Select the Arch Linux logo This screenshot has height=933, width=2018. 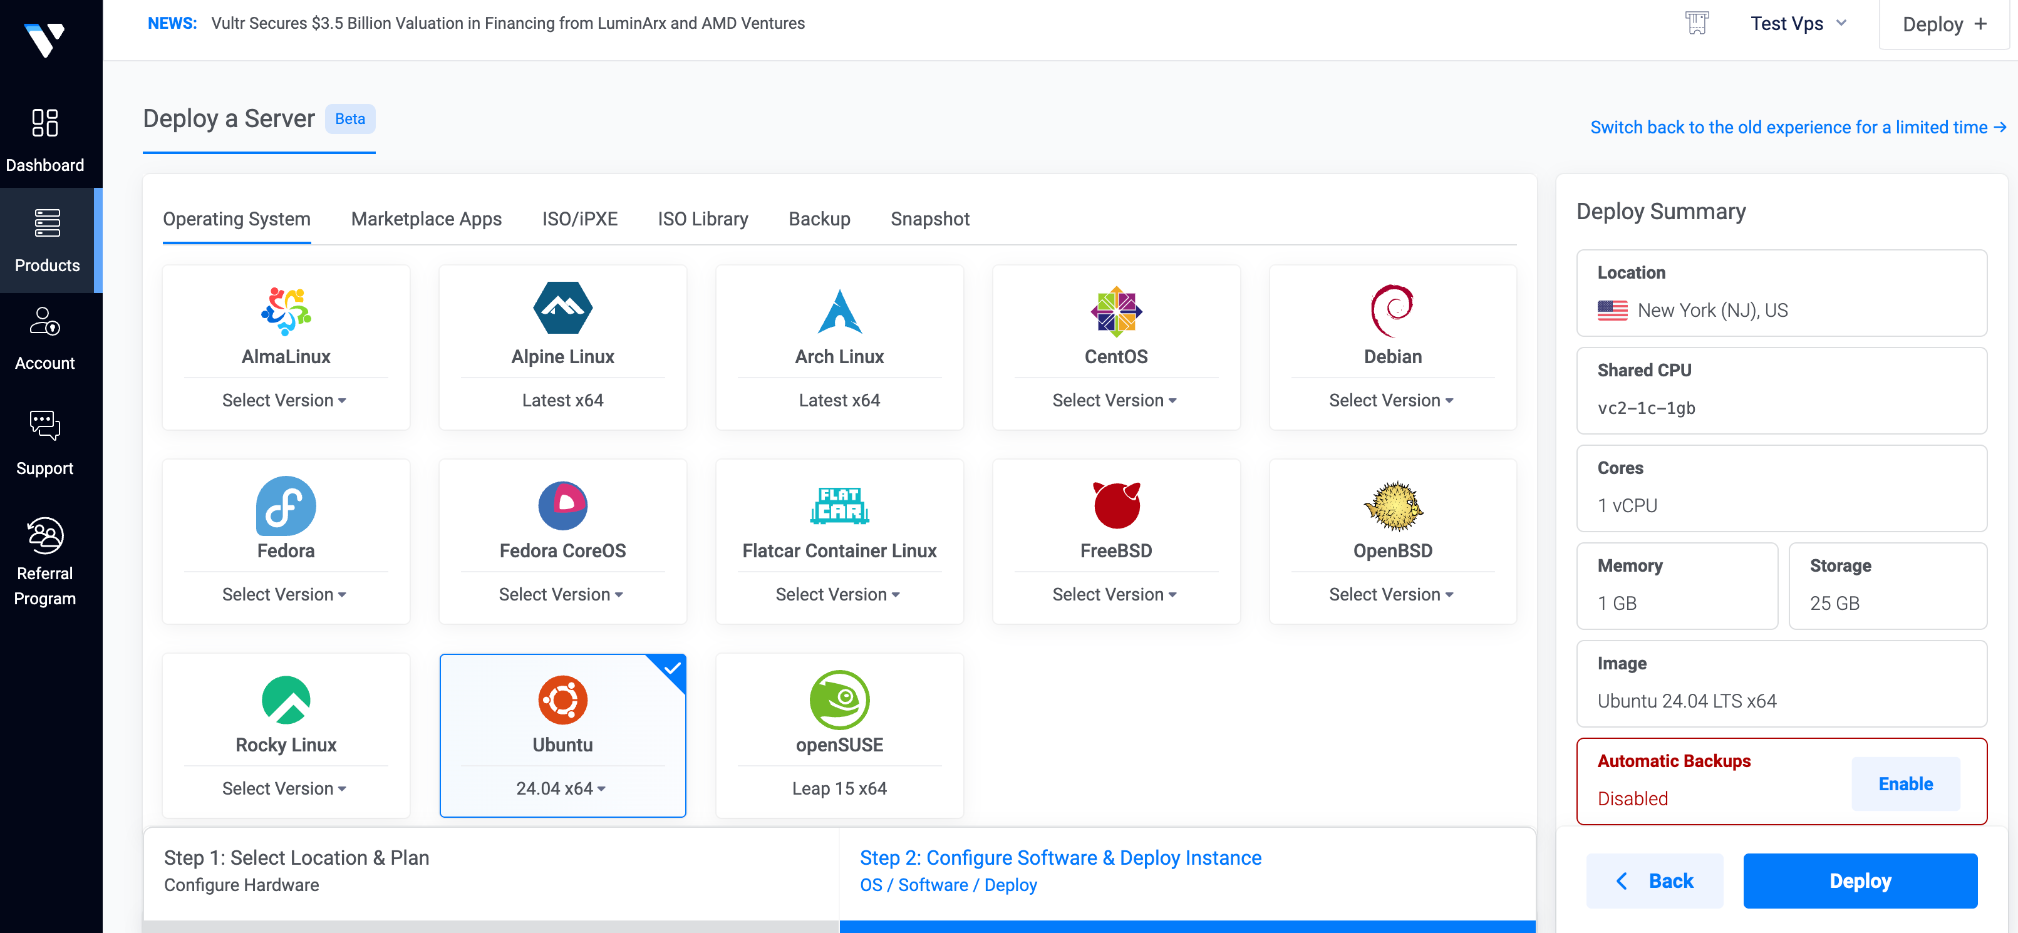click(839, 311)
